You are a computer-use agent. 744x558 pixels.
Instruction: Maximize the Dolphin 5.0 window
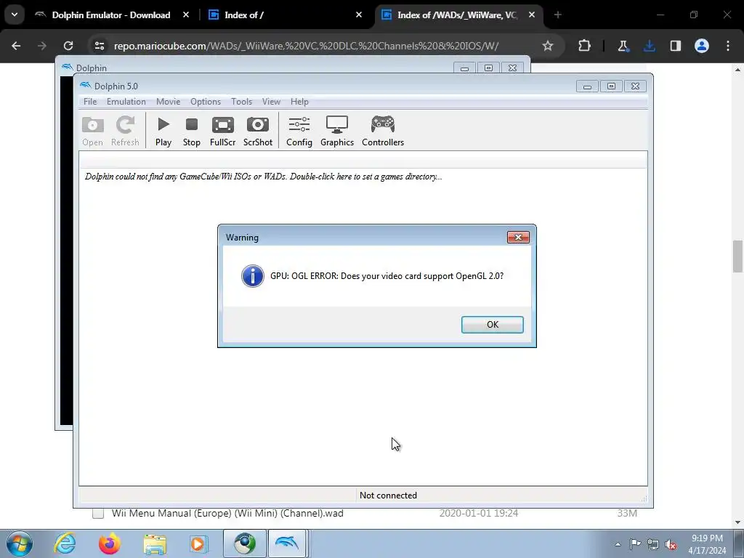point(611,86)
